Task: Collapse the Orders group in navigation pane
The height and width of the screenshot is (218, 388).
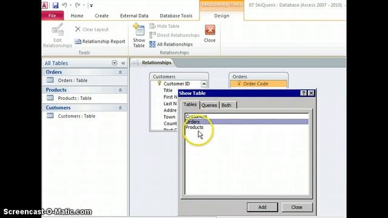Action: coord(120,72)
